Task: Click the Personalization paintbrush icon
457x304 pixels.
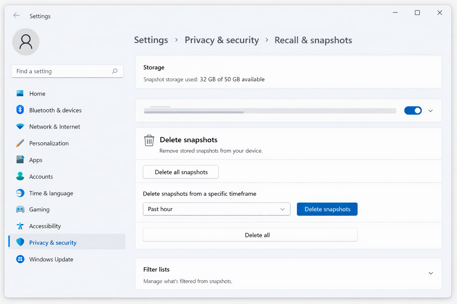Action: point(20,143)
